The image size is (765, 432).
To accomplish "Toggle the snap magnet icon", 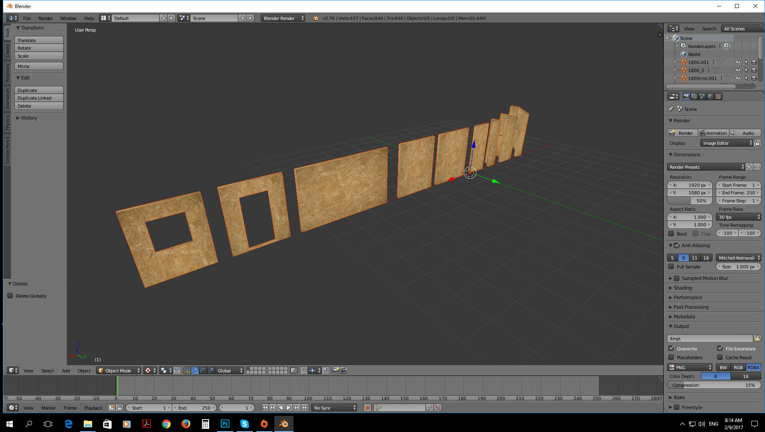I will click(304, 371).
